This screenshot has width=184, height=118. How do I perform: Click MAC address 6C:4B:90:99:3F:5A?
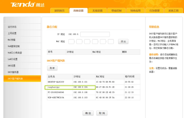(x=105, y=98)
